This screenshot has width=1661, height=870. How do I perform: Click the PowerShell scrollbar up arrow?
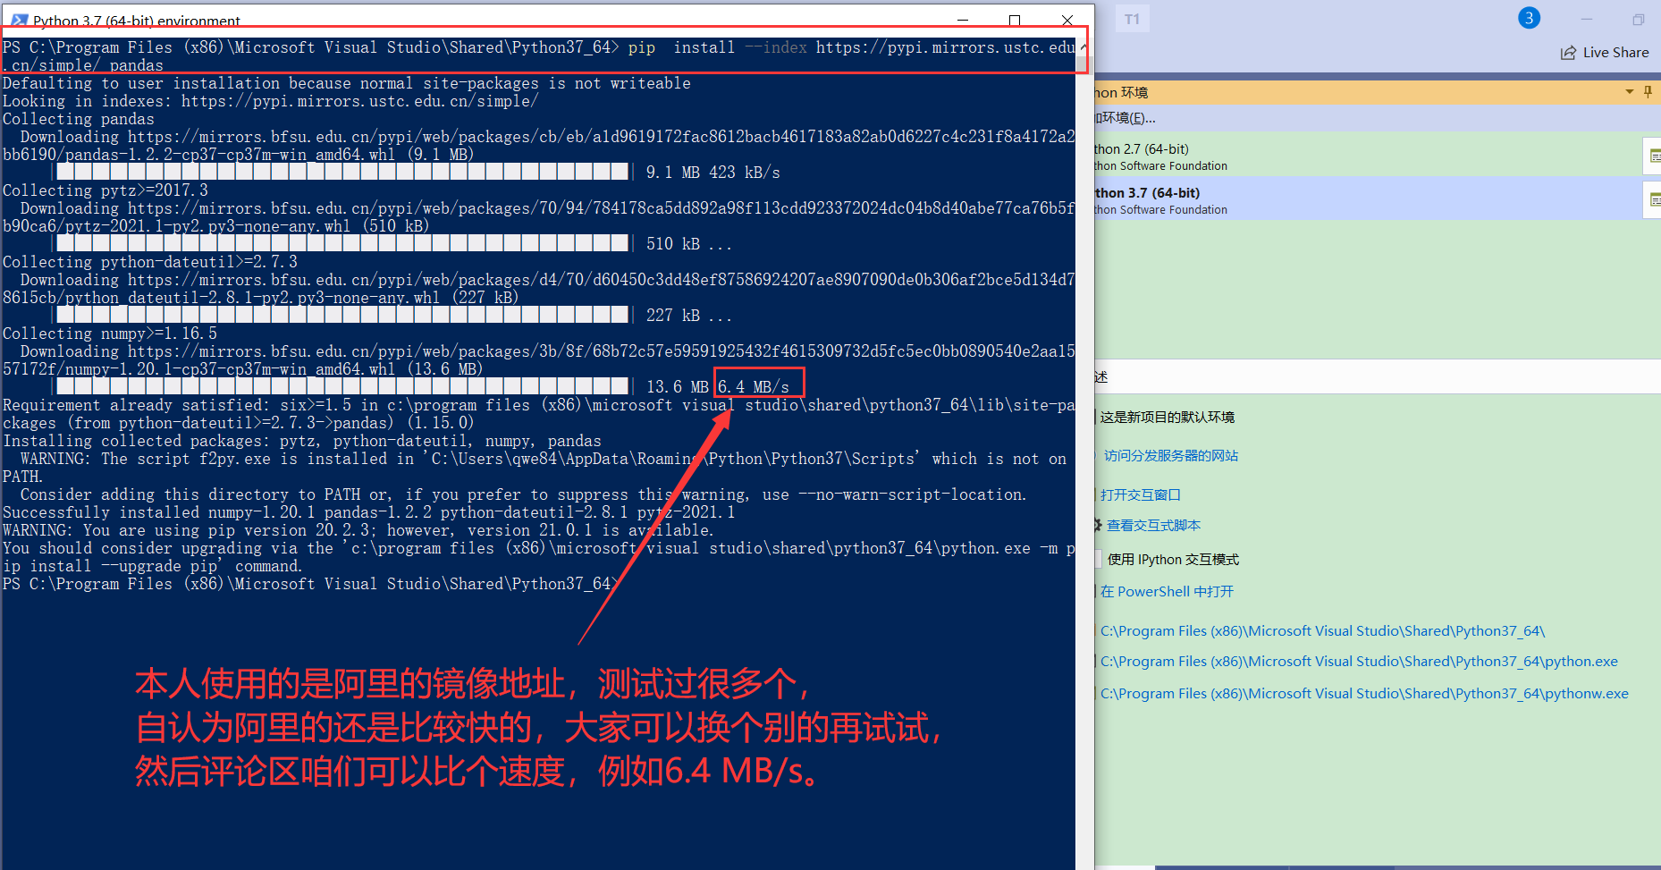1083,46
